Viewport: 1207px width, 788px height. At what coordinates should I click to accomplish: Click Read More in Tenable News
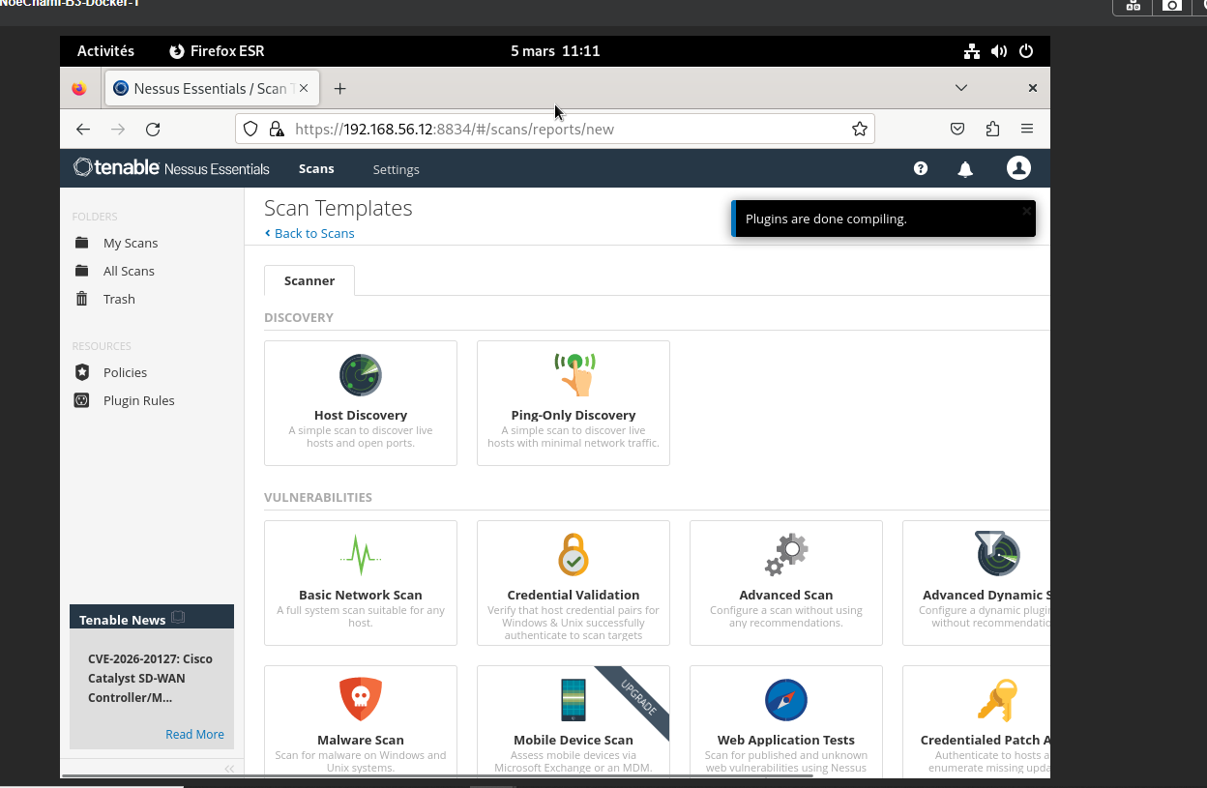tap(194, 734)
